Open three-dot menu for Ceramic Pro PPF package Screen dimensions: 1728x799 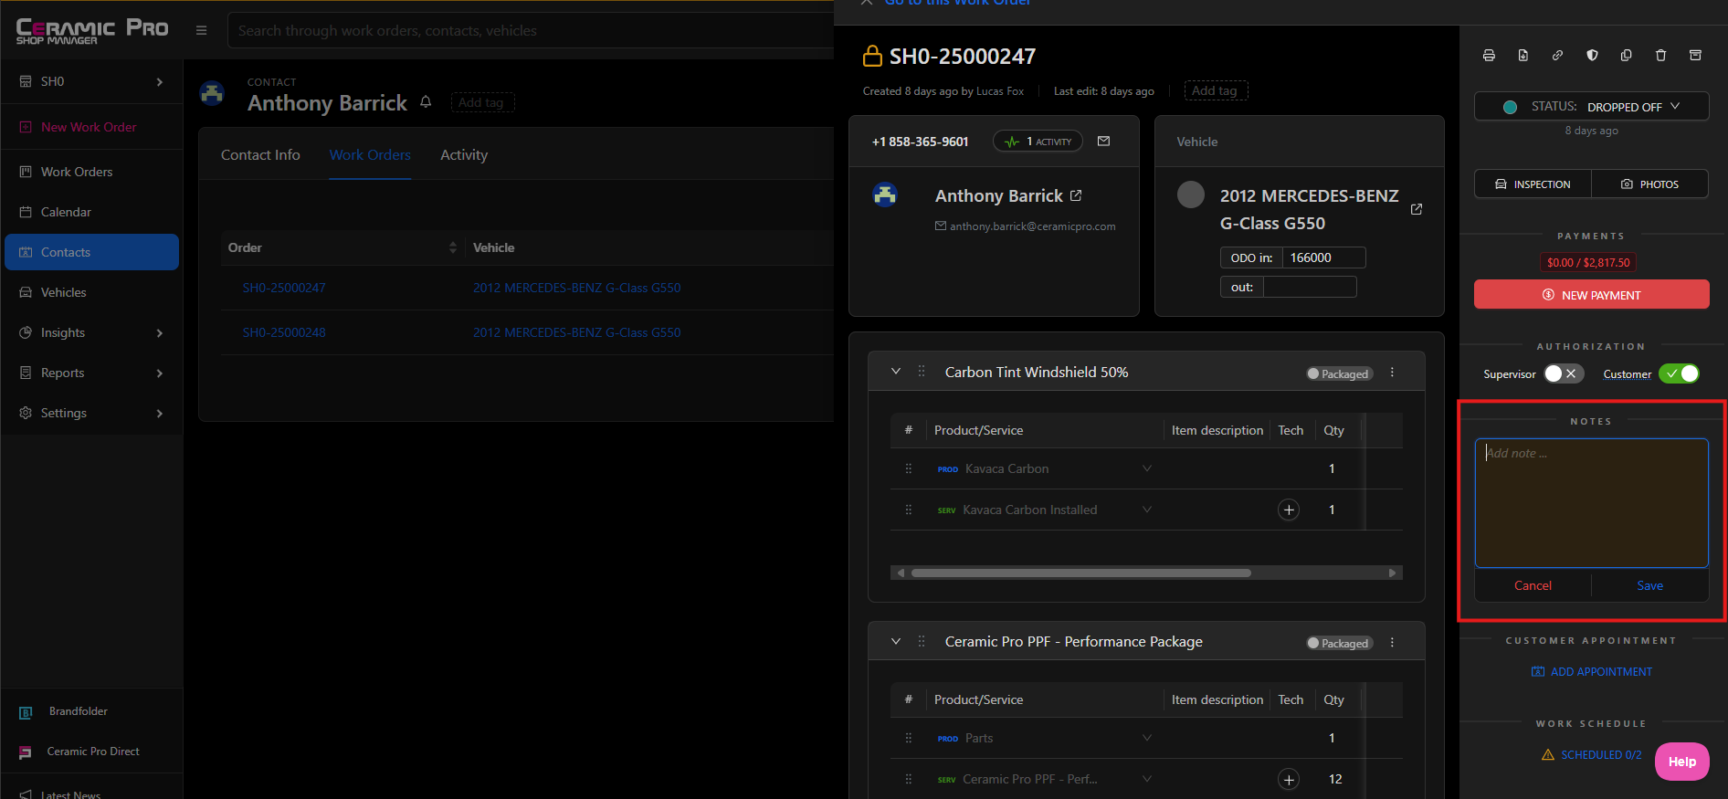pyautogui.click(x=1392, y=642)
